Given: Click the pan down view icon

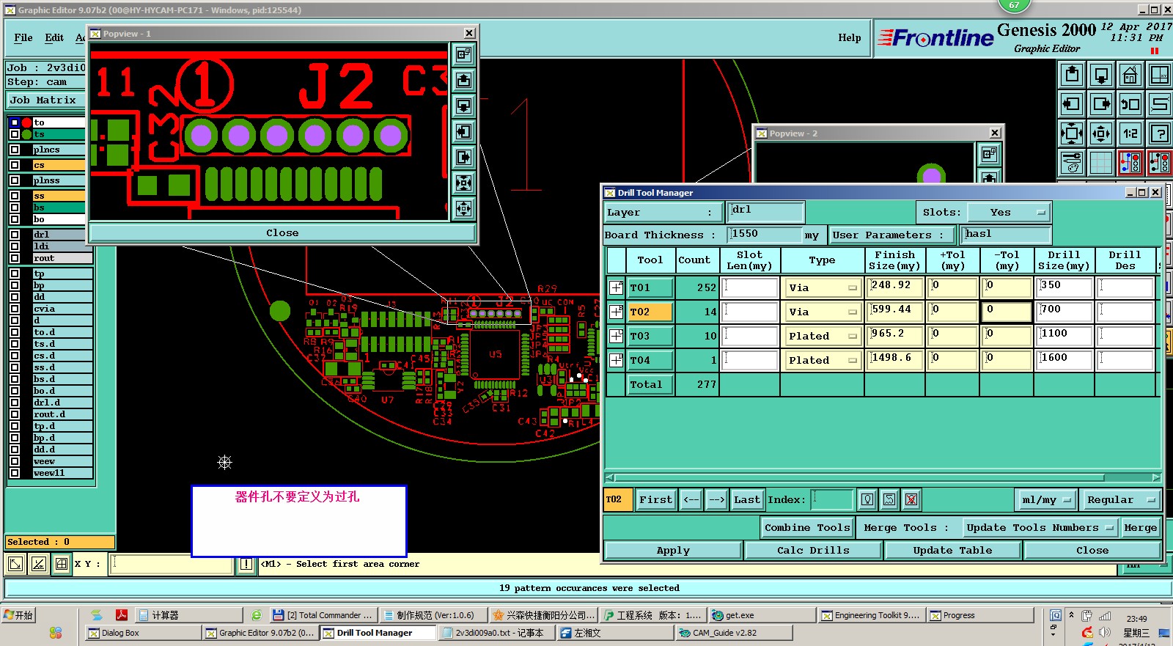Looking at the screenshot, I should pos(1101,75).
